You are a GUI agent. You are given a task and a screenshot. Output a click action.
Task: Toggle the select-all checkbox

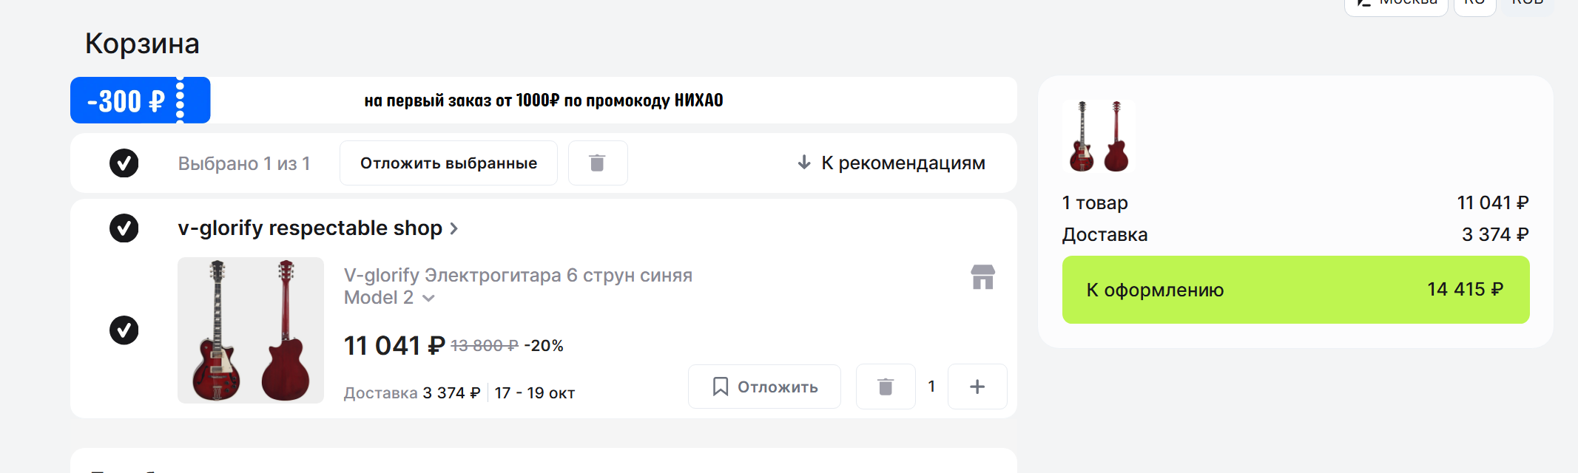pos(124,163)
